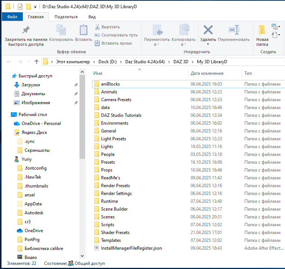Viewport: 285px width, 269px height.
Task: Click the Загрузки download arrow icon
Action: [x=17, y=85]
